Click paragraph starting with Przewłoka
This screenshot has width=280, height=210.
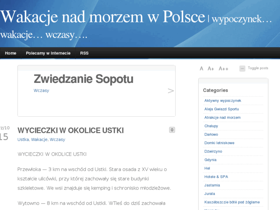(94, 178)
